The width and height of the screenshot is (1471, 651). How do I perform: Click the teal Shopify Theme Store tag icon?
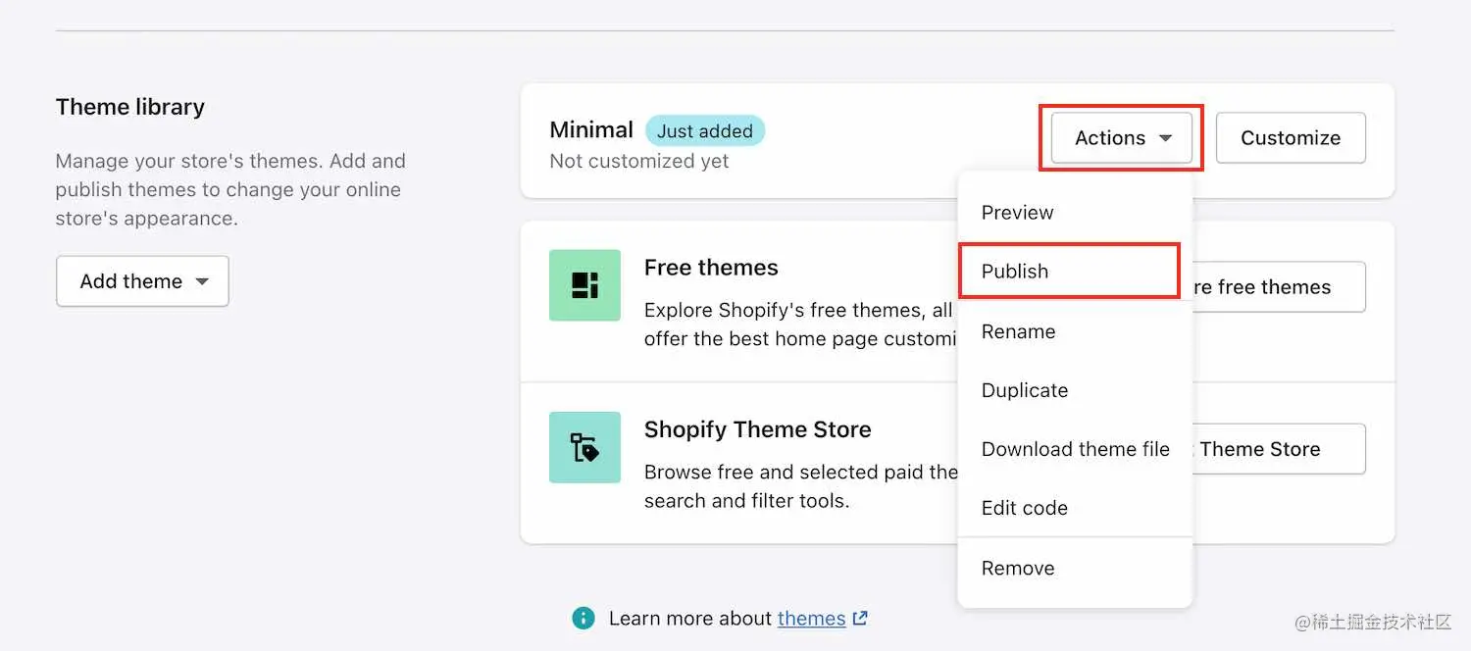pyautogui.click(x=584, y=448)
